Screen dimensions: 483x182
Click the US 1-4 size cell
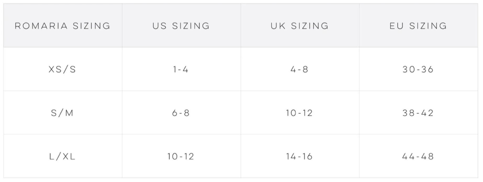pyautogui.click(x=181, y=69)
